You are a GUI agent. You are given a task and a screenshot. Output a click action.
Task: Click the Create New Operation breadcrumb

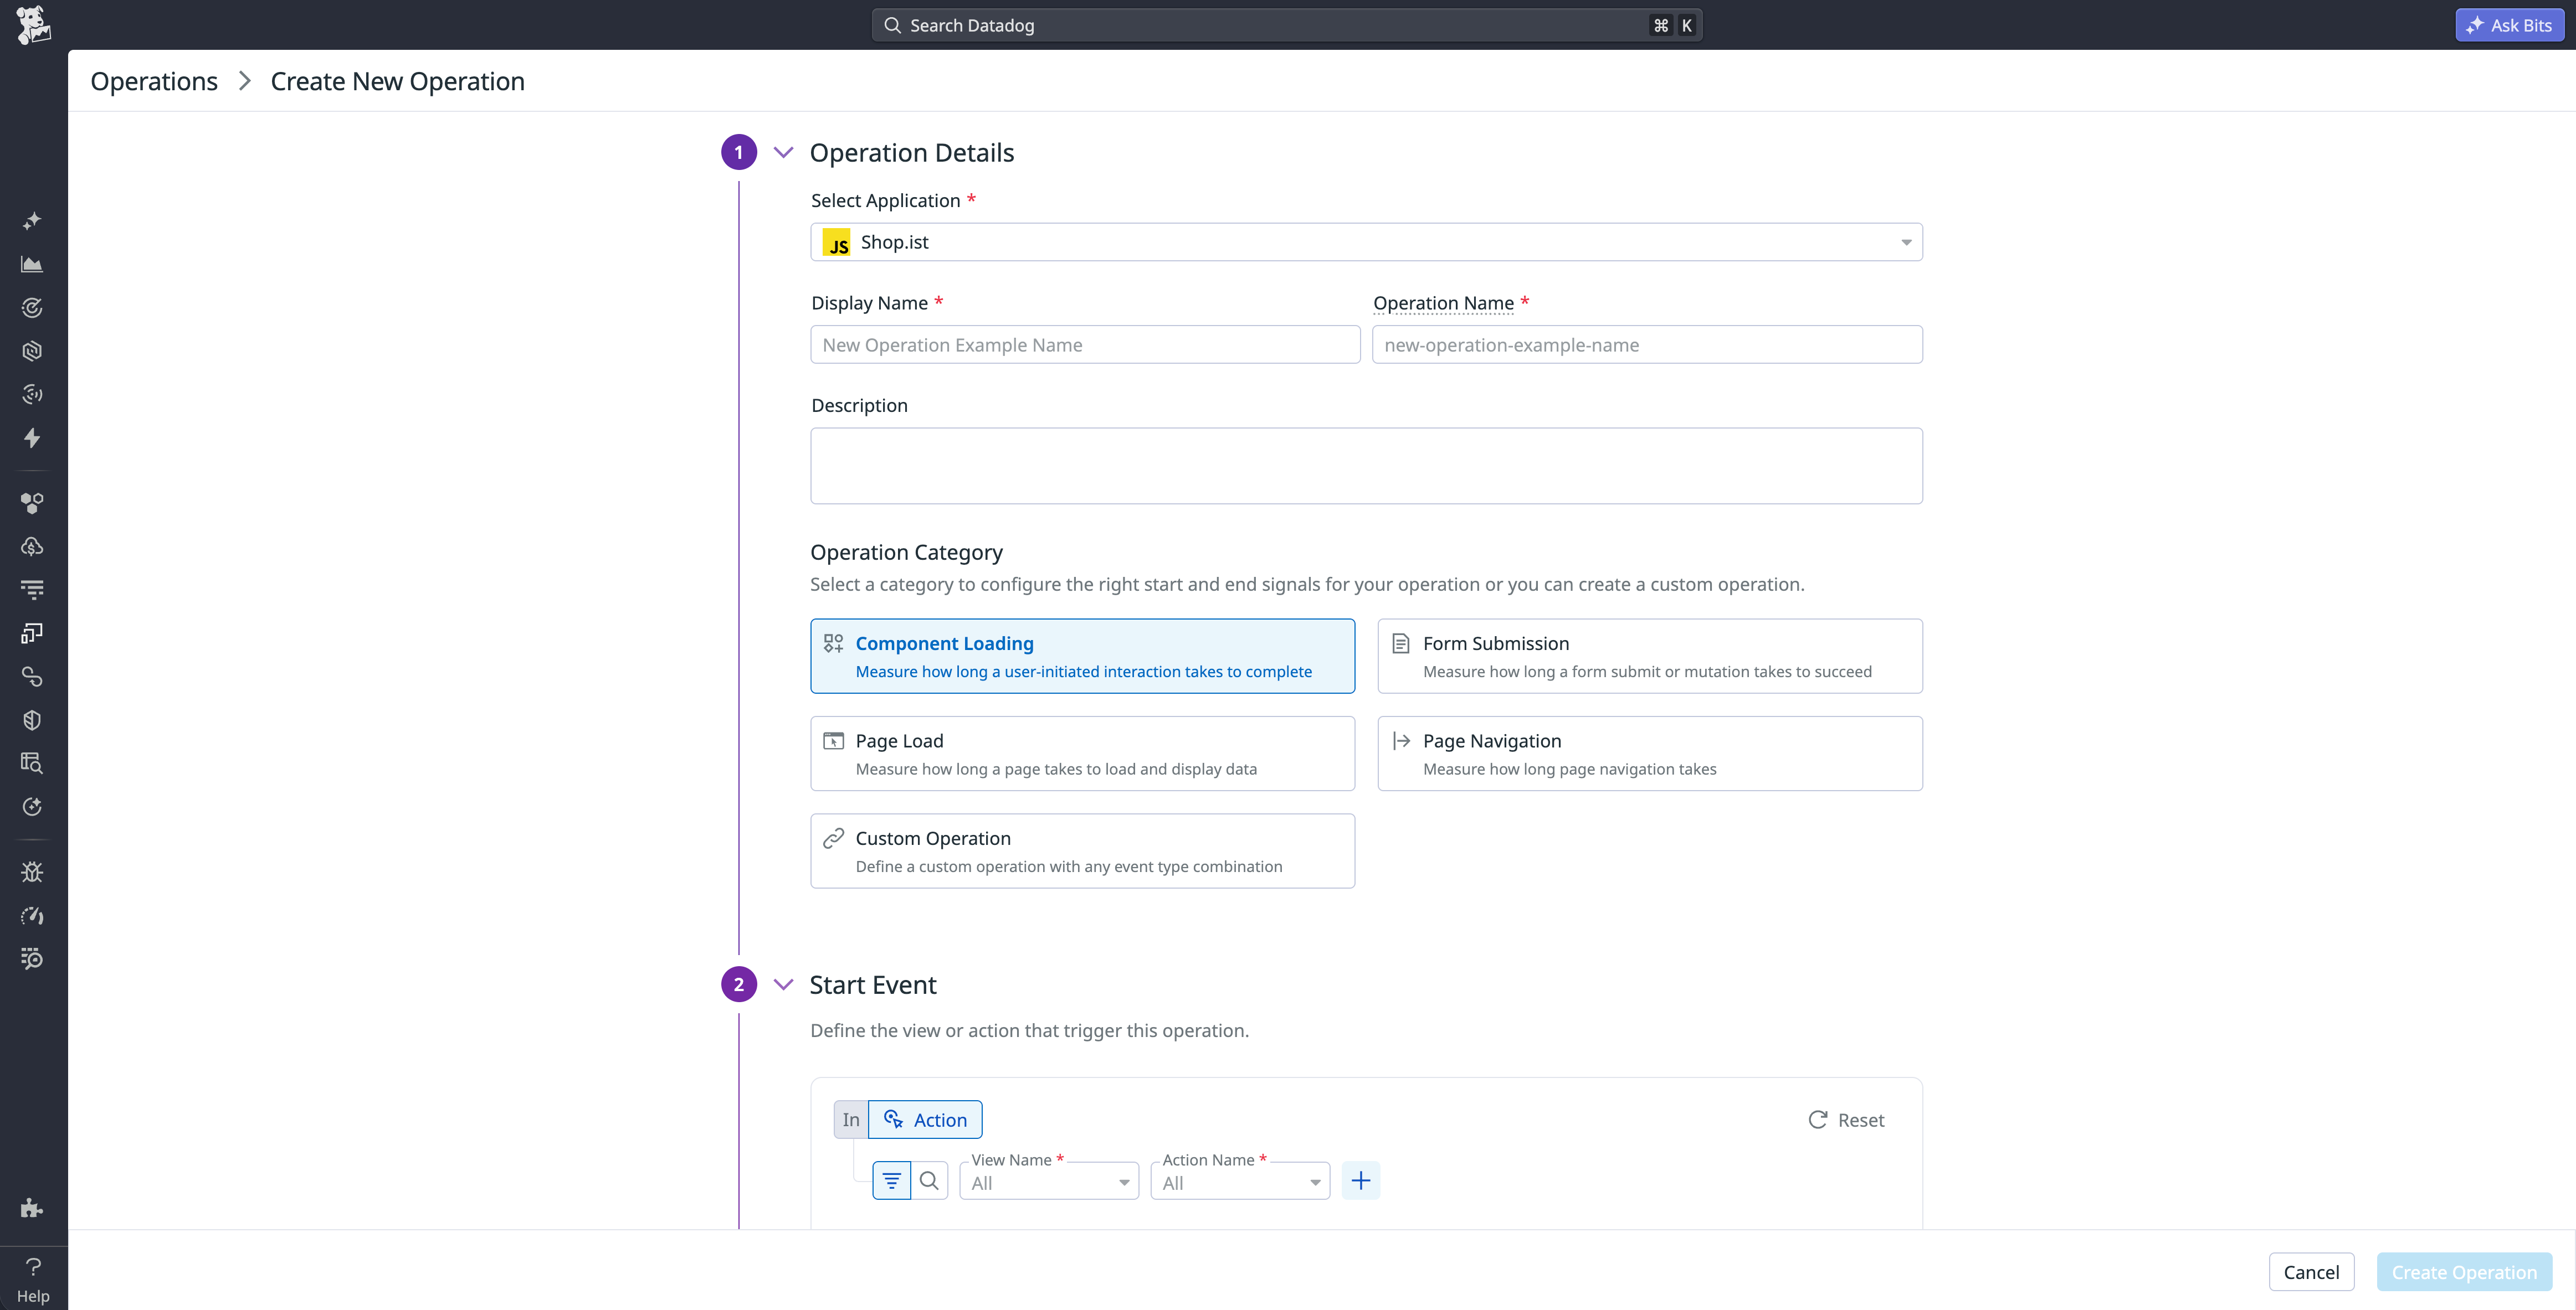click(x=397, y=81)
